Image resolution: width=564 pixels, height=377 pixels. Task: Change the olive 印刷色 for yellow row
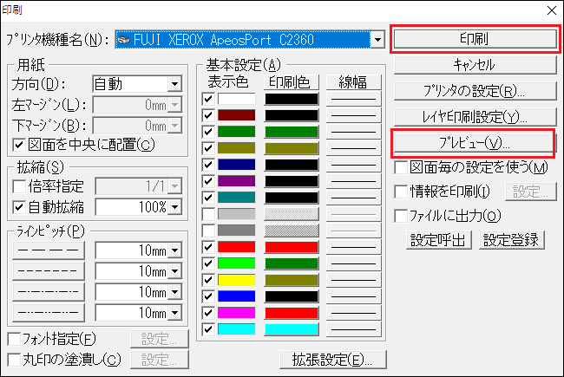[292, 280]
